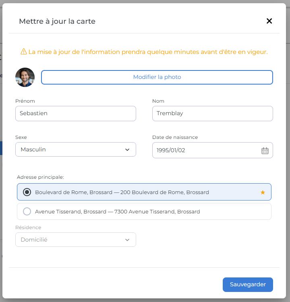This screenshot has width=290, height=302.
Task: Click the Nom field containing Tremblay
Action: [212, 114]
